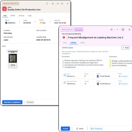Click Frank Edward avatar in the task row

click(x=98, y=76)
